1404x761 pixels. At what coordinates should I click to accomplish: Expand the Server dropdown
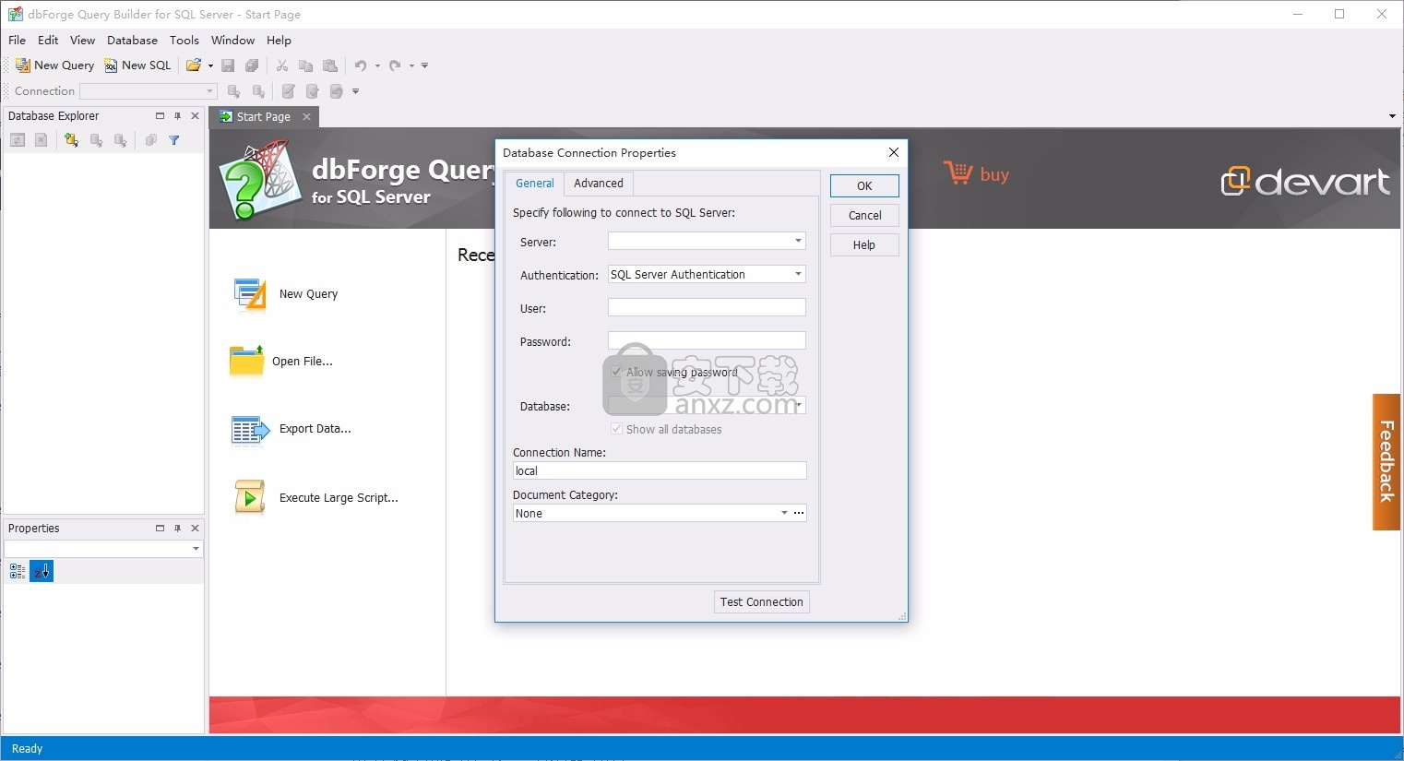tap(798, 241)
